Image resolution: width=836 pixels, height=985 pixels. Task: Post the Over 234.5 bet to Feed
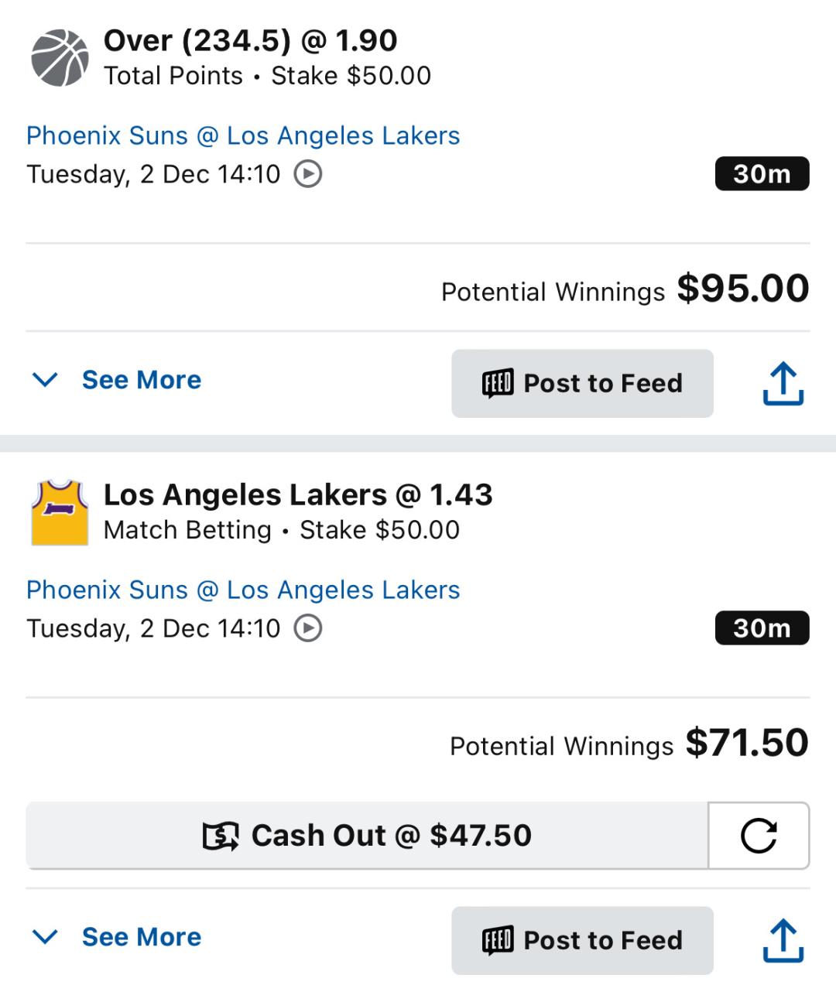coord(582,384)
